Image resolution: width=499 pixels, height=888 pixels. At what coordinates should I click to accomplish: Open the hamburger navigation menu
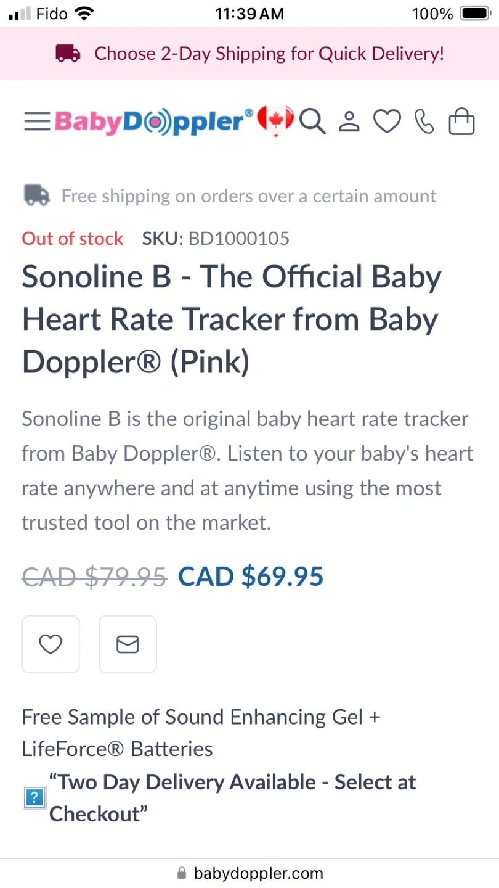click(37, 121)
